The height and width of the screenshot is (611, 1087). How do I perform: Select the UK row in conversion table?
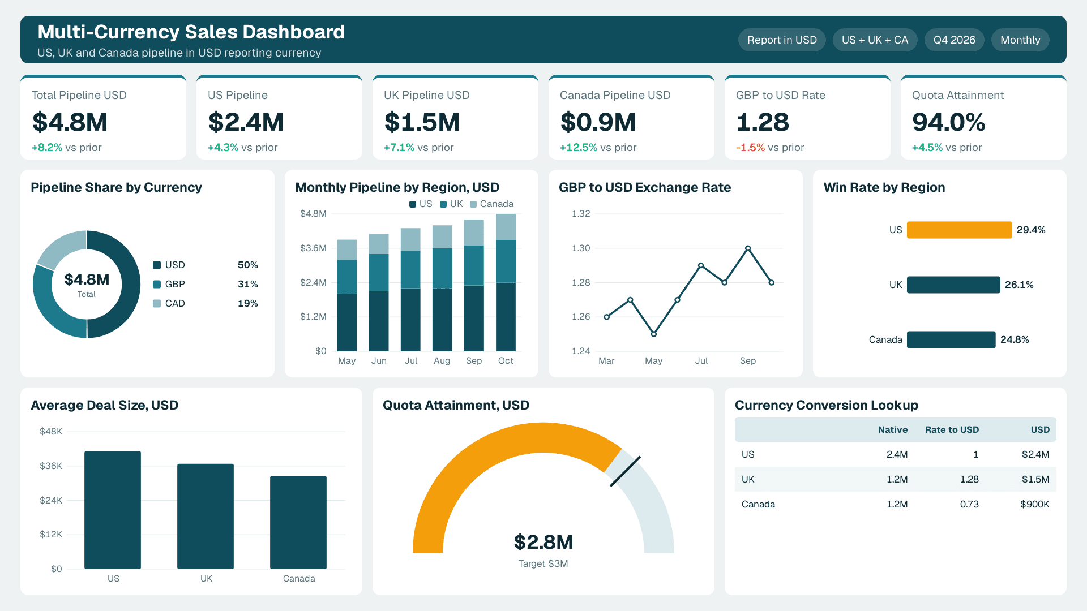[896, 479]
